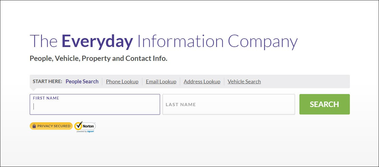Click the powered by digicert text

point(85,131)
